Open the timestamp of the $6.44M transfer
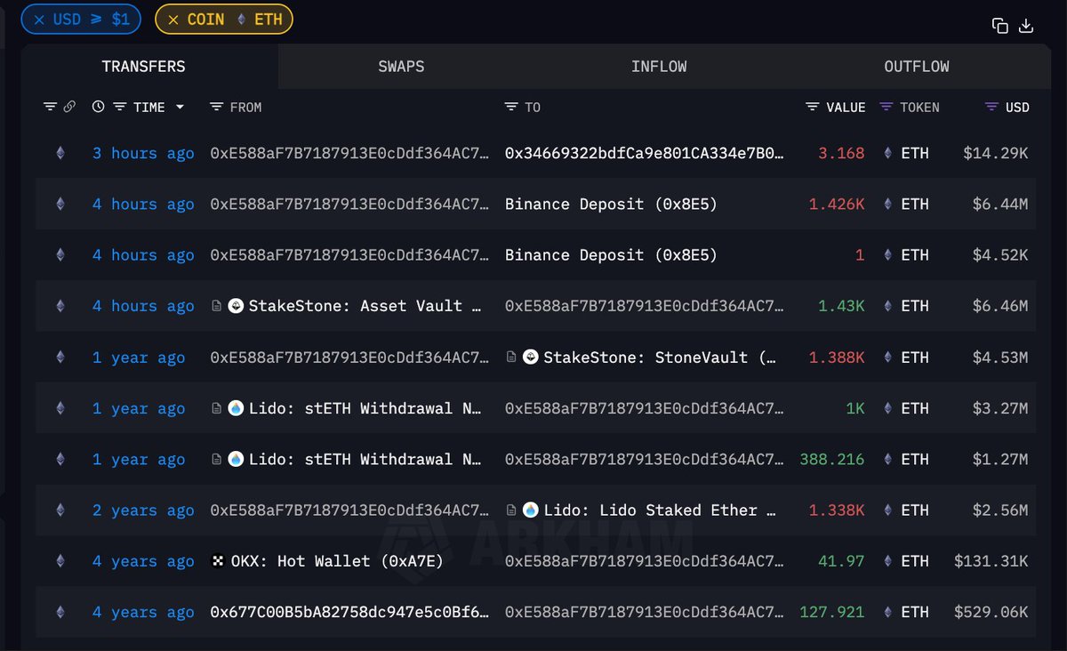This screenshot has height=651, width=1067. [x=143, y=204]
